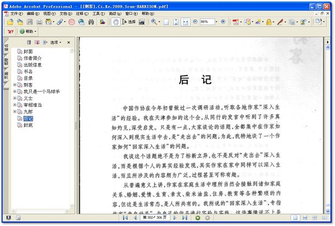The image size is (335, 226).
Task: Click the Forms toolbar icon
Action: pyautogui.click(x=303, y=22)
